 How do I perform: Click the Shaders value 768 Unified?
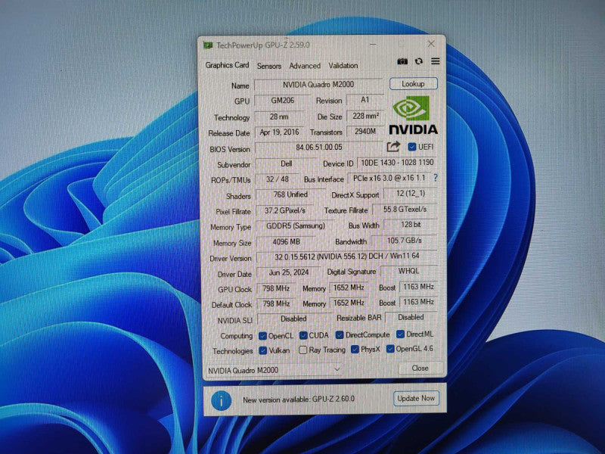[290, 194]
